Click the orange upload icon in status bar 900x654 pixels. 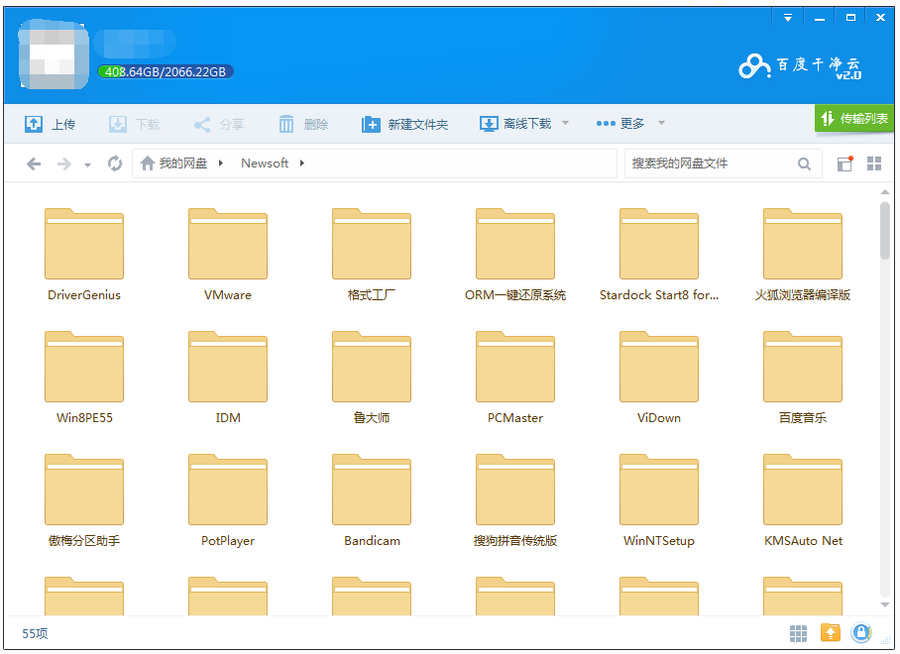(x=830, y=633)
